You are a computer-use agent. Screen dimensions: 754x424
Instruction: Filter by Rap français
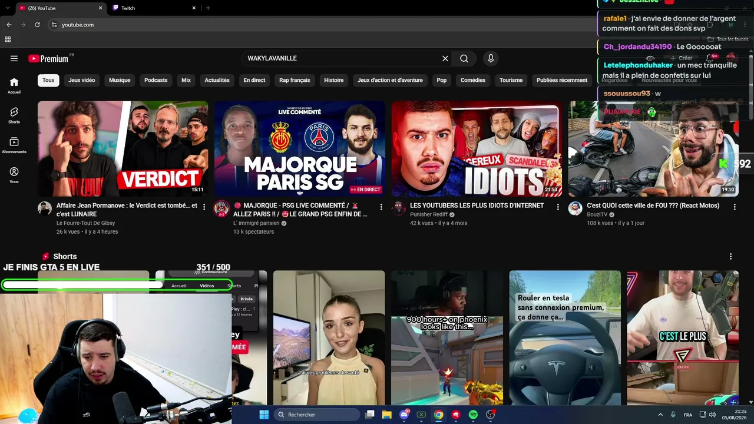coord(295,80)
